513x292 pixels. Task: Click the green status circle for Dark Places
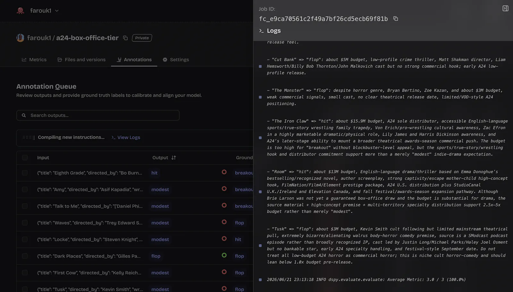click(x=224, y=255)
